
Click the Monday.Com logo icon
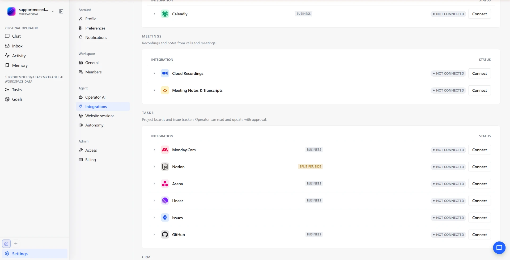click(165, 150)
